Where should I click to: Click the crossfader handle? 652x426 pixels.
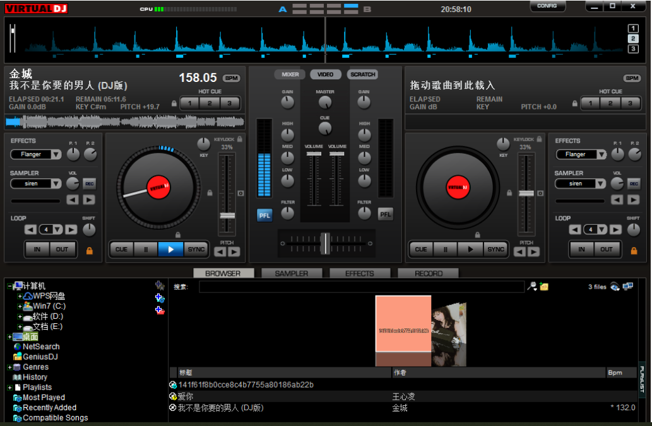[x=325, y=243]
